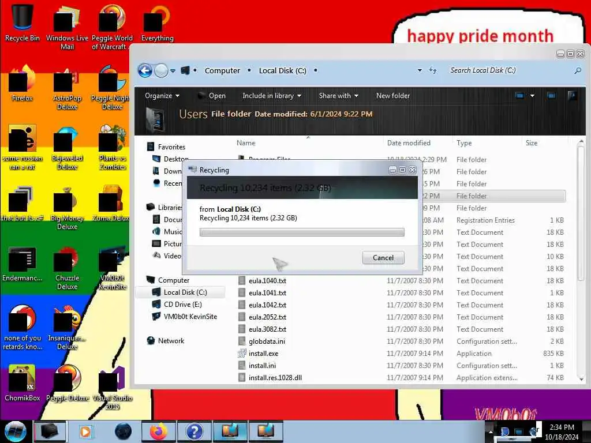Open the Help question mark taskbar icon

pos(194,431)
